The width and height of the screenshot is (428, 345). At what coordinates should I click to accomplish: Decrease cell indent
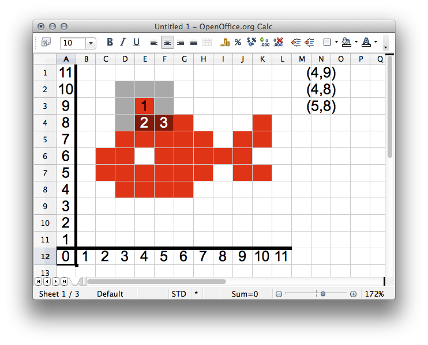[x=296, y=43]
